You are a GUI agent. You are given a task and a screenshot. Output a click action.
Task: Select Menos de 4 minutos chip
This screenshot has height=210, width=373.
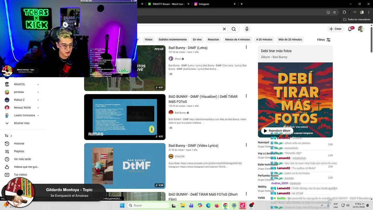click(x=237, y=39)
